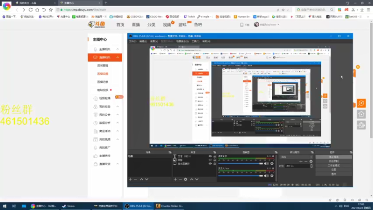373x210 pixels.
Task: Adjust the 桌面音频 volume slider
Action: (x=241, y=164)
